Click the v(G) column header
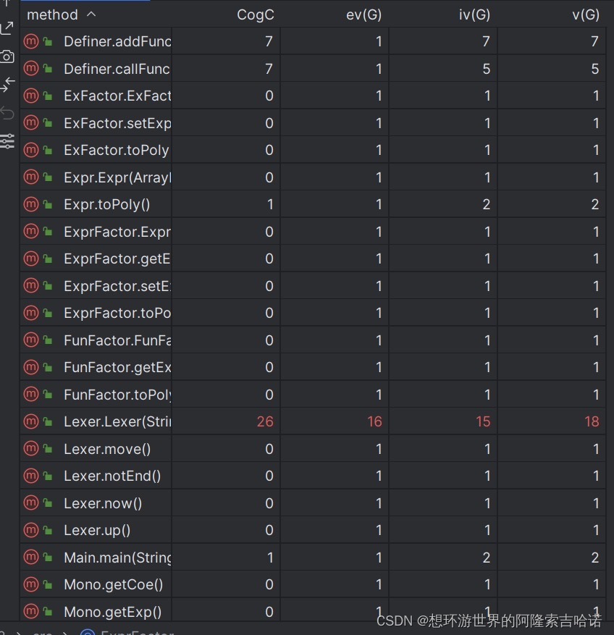 coord(586,15)
